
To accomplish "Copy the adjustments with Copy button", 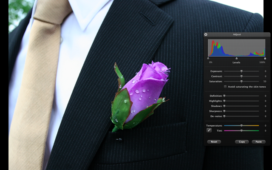I will coord(242,142).
